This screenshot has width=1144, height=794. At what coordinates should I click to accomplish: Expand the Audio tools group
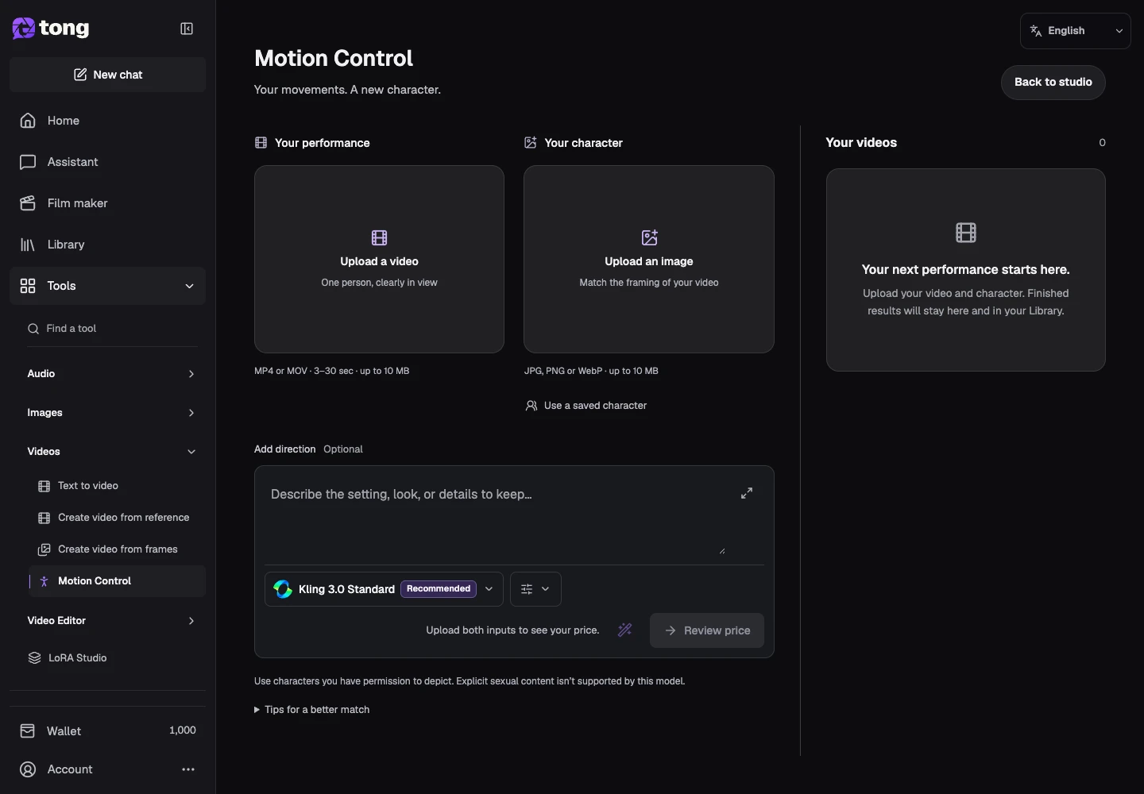[x=111, y=374]
